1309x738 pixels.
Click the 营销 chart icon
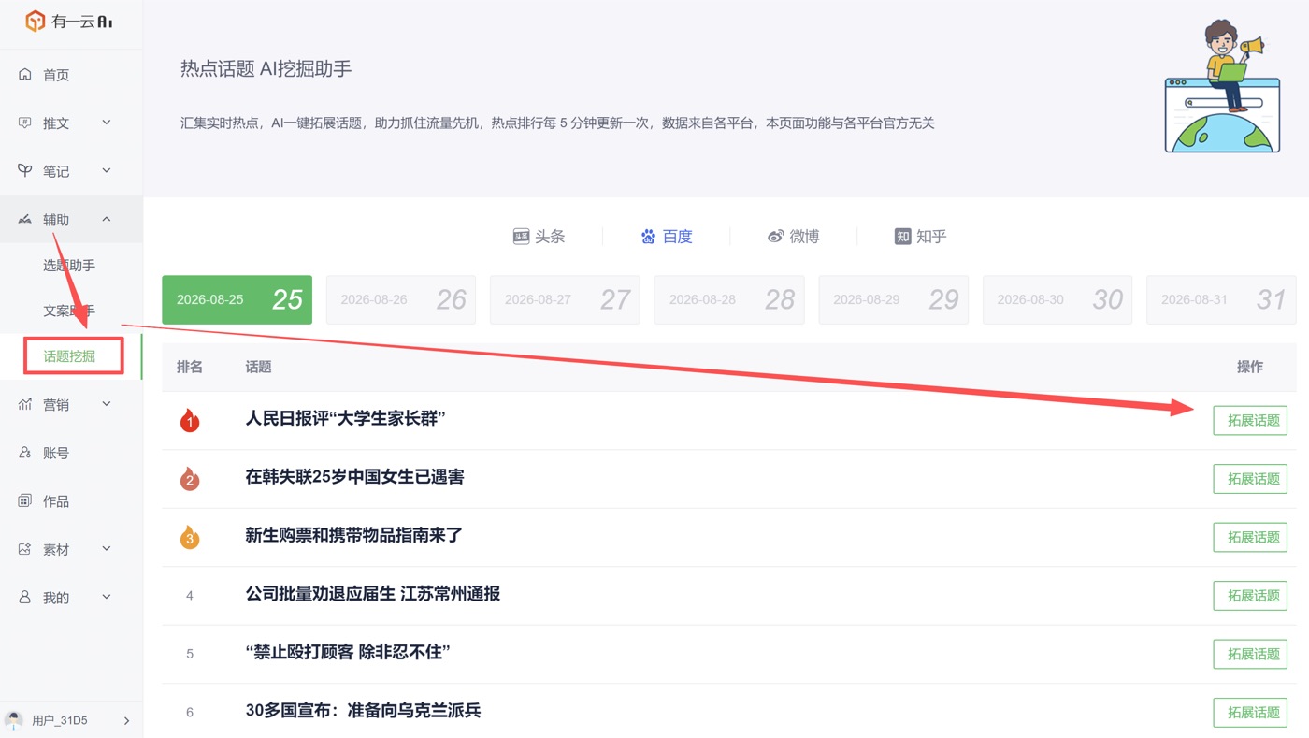click(25, 404)
